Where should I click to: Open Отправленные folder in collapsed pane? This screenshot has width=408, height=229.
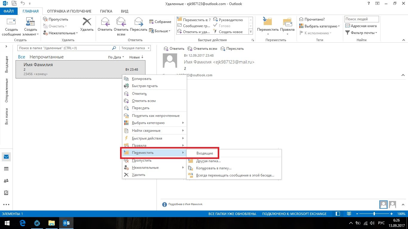pos(7,90)
